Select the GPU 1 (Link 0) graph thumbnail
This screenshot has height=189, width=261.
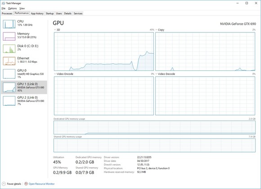coord(9,87)
